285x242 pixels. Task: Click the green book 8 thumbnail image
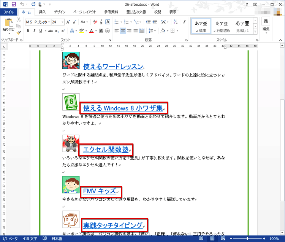tap(71, 102)
